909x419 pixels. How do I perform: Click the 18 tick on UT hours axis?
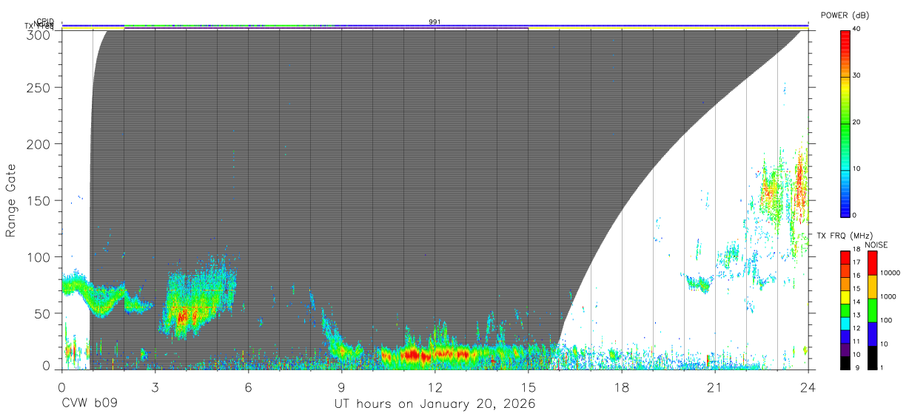(622, 386)
